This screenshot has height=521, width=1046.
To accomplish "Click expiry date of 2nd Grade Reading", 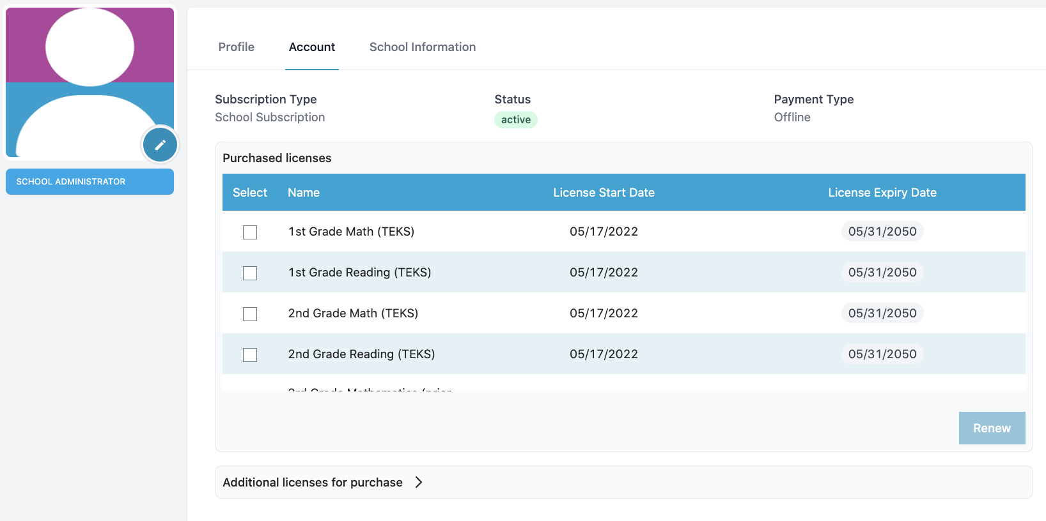I will (882, 354).
